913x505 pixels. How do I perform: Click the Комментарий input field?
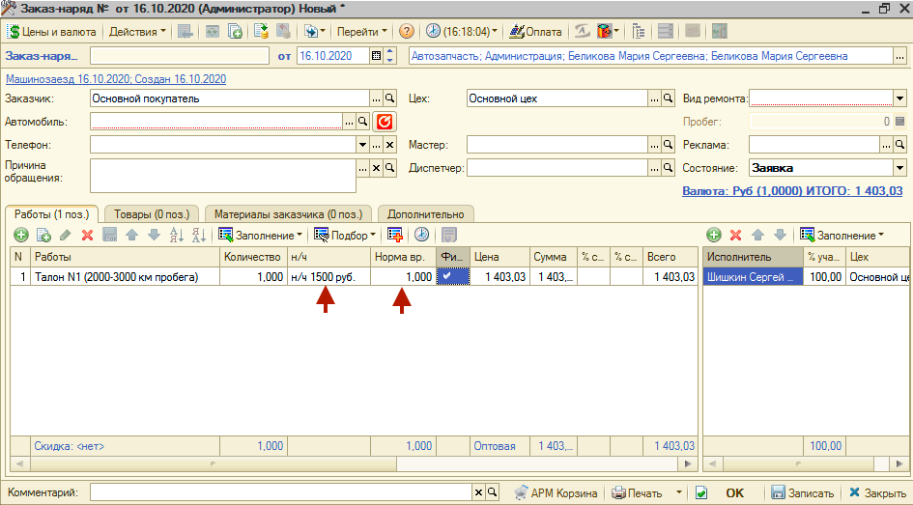(x=281, y=492)
